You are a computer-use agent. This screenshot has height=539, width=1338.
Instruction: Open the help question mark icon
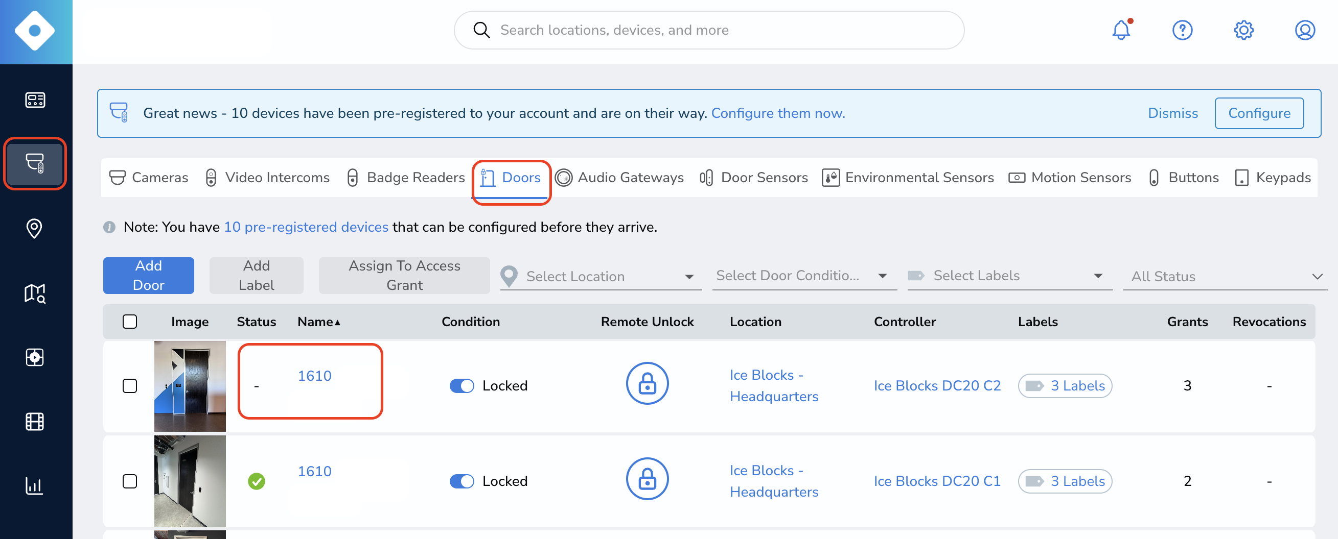(x=1182, y=30)
